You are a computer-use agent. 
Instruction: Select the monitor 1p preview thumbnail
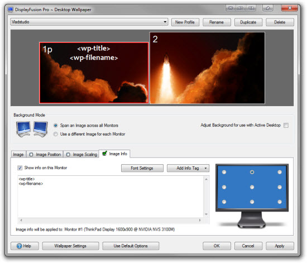click(94, 73)
